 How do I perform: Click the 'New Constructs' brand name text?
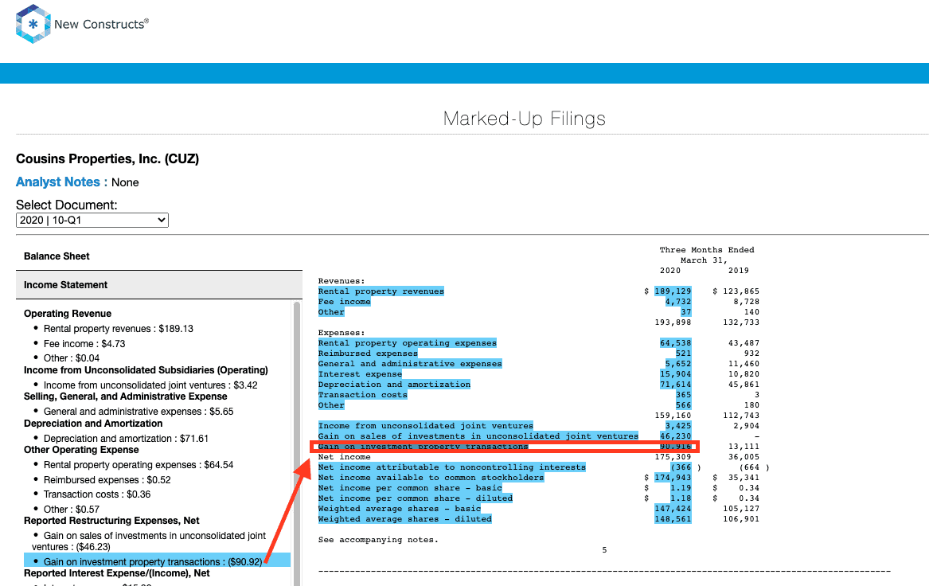click(x=101, y=25)
